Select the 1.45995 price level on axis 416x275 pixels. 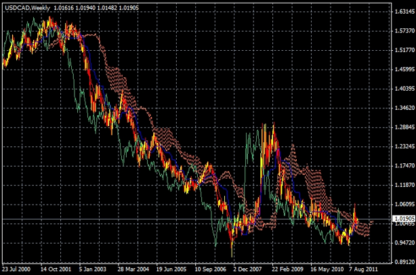pyautogui.click(x=403, y=70)
